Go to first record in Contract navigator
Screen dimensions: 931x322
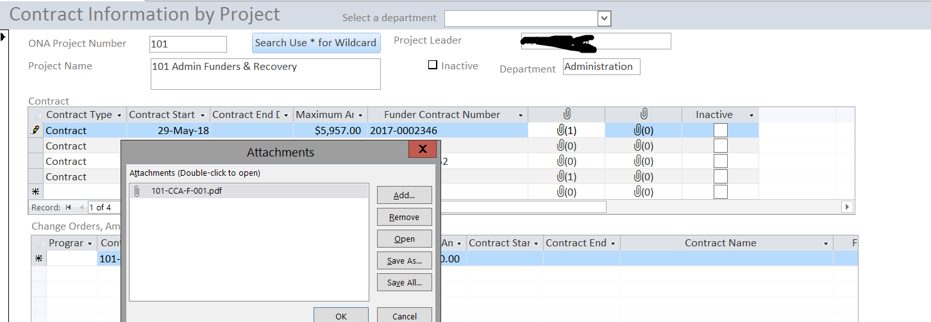tap(67, 207)
